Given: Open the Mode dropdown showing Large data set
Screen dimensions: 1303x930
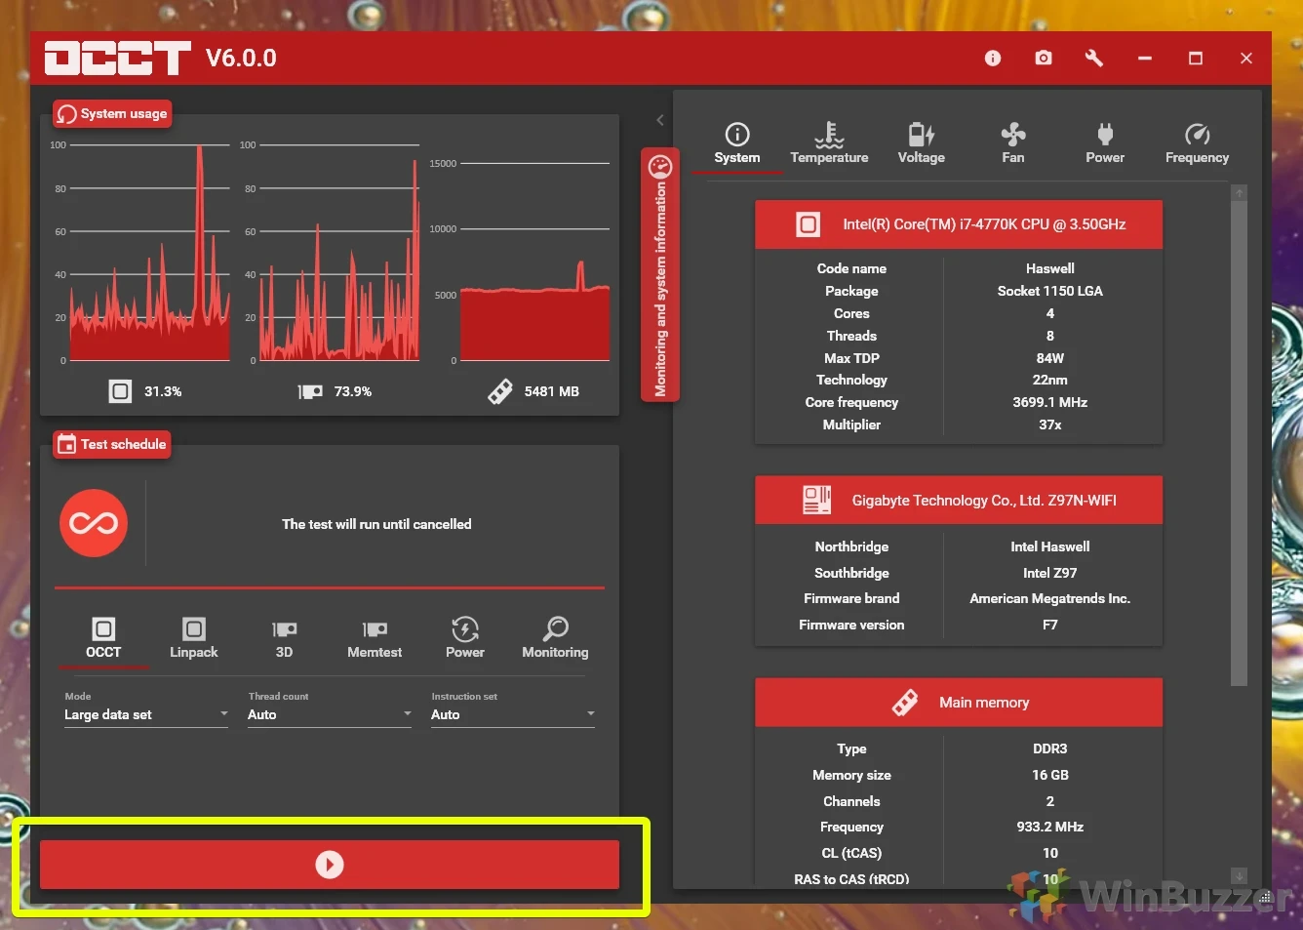Looking at the screenshot, I should point(146,714).
